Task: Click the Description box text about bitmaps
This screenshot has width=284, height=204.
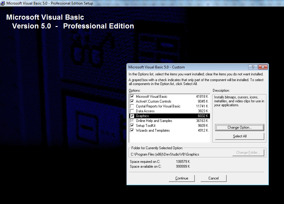Action: (239, 101)
